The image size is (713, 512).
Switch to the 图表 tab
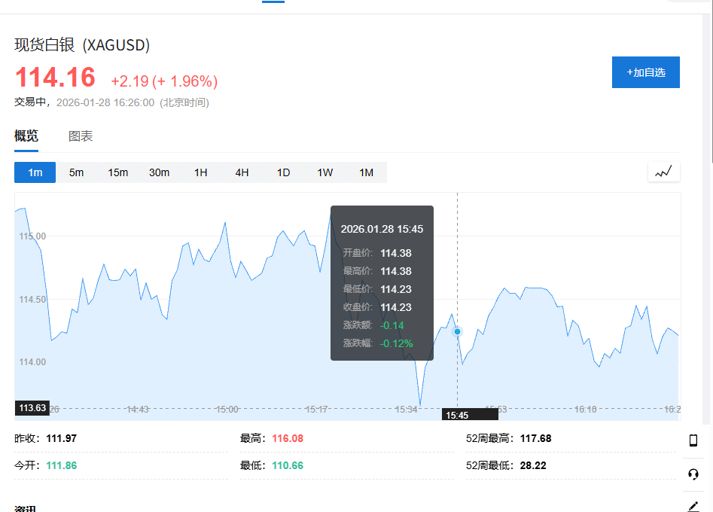coord(81,136)
